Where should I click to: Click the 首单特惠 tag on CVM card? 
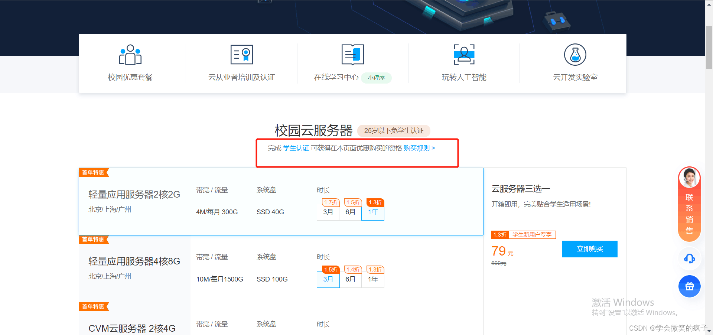94,307
